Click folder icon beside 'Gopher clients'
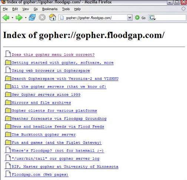This screenshot has width=187, height=180. [8, 111]
